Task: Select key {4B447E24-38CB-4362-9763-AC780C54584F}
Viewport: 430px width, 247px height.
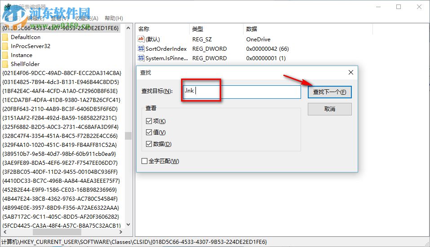Action: coord(60,199)
